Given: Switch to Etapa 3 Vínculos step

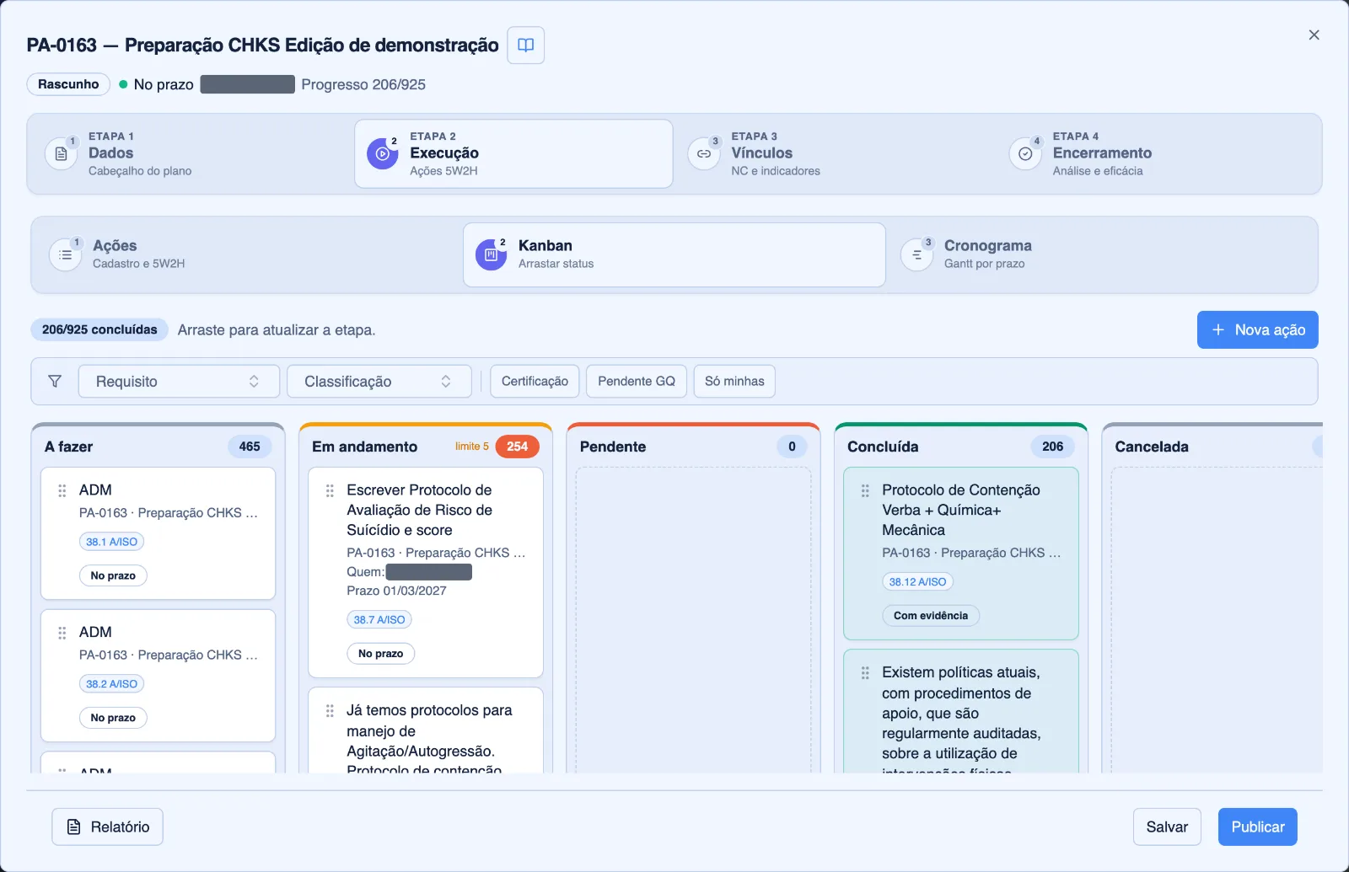Looking at the screenshot, I should point(835,154).
